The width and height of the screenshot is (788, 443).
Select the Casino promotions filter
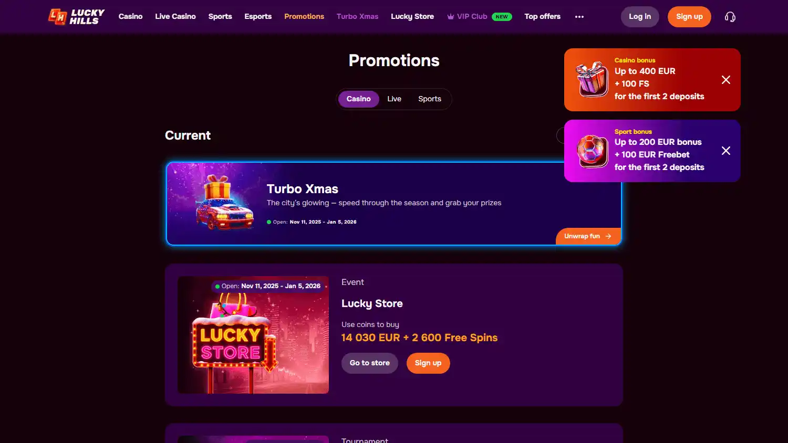click(x=358, y=99)
